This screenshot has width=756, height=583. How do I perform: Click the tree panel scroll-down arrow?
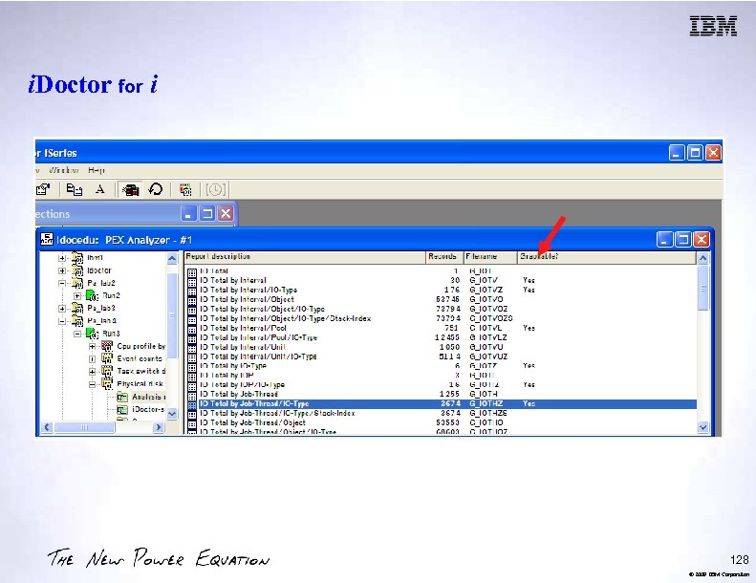tap(172, 414)
